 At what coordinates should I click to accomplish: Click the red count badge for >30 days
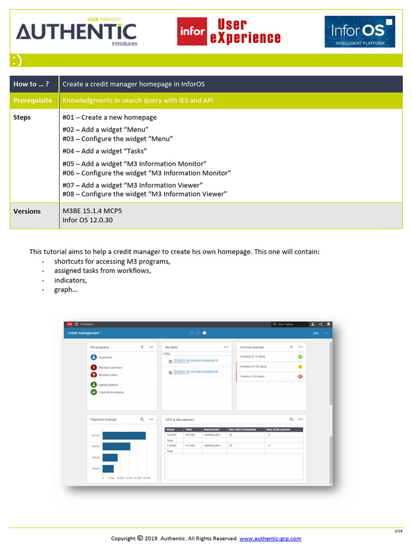coord(300,377)
